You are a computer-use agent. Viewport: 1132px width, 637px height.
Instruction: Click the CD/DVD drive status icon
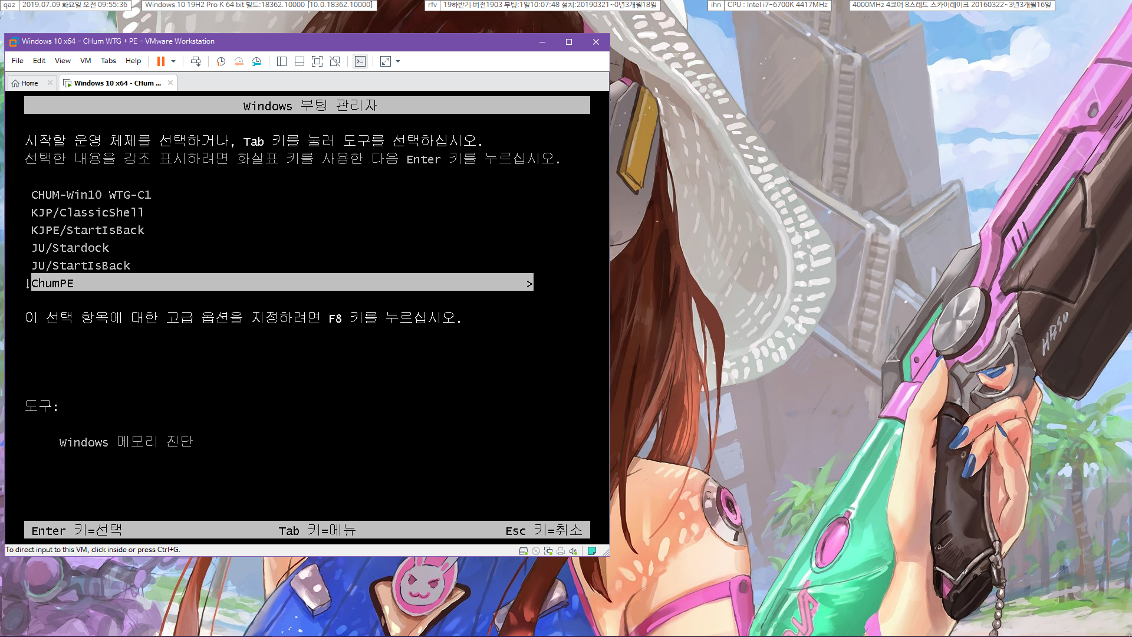pos(536,551)
